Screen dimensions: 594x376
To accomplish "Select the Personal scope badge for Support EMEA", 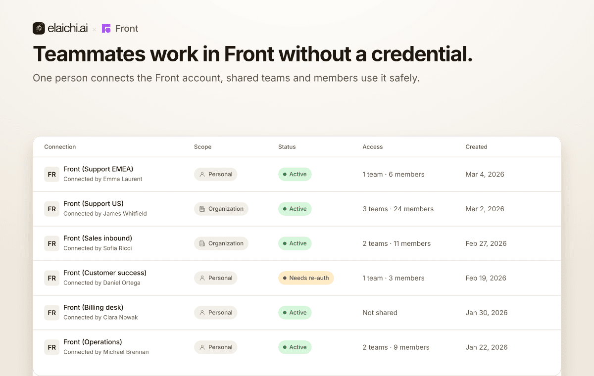I will pyautogui.click(x=215, y=174).
